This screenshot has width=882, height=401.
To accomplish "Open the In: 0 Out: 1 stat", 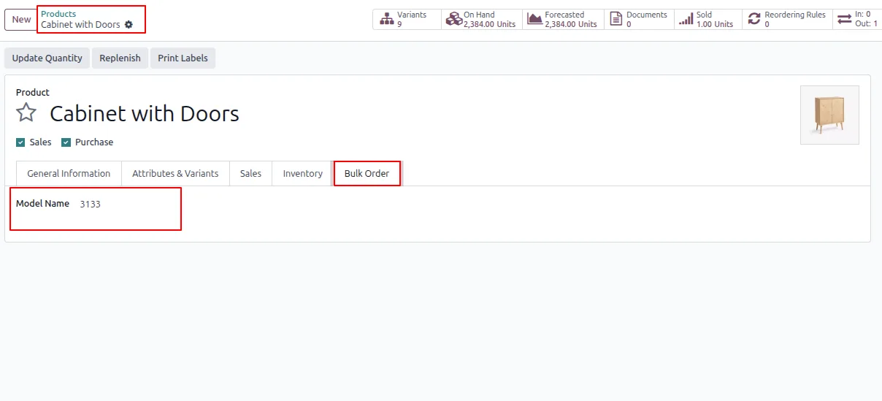I will pos(857,19).
